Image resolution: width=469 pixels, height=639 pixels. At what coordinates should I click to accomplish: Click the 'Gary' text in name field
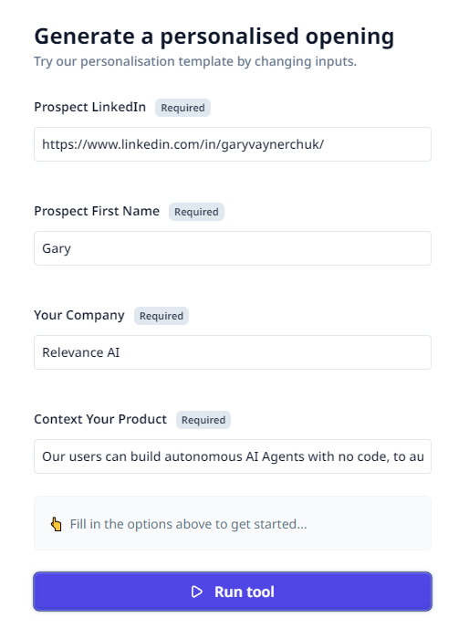point(57,248)
